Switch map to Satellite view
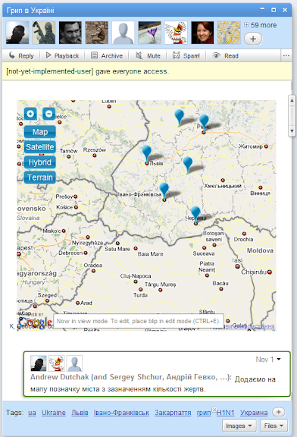This screenshot has width=297, height=437. [x=40, y=147]
